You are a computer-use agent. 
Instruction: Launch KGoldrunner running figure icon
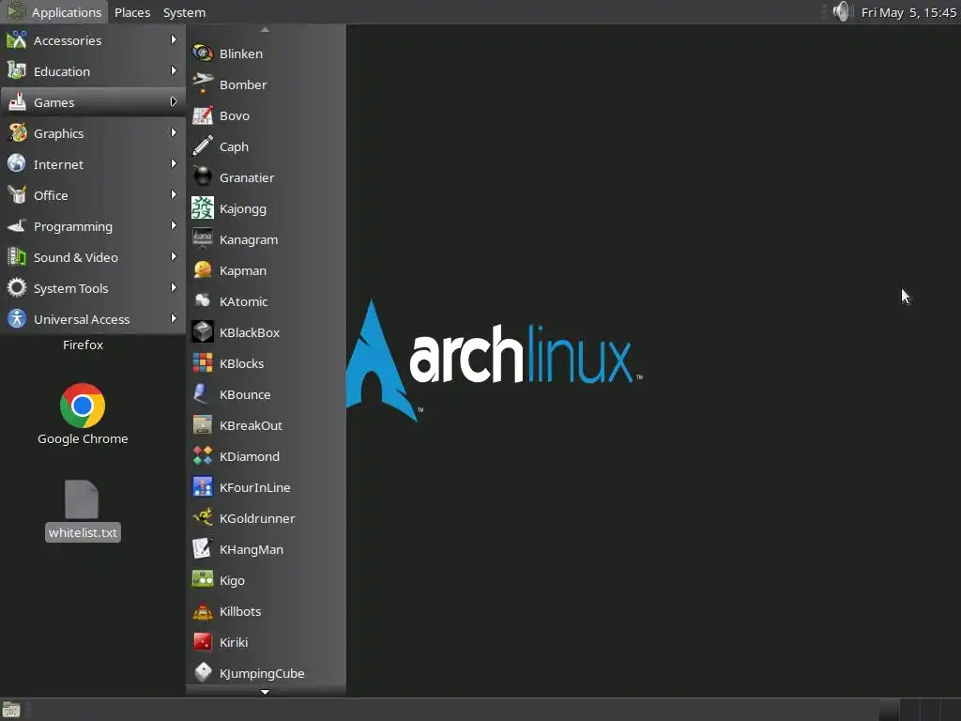tap(203, 518)
